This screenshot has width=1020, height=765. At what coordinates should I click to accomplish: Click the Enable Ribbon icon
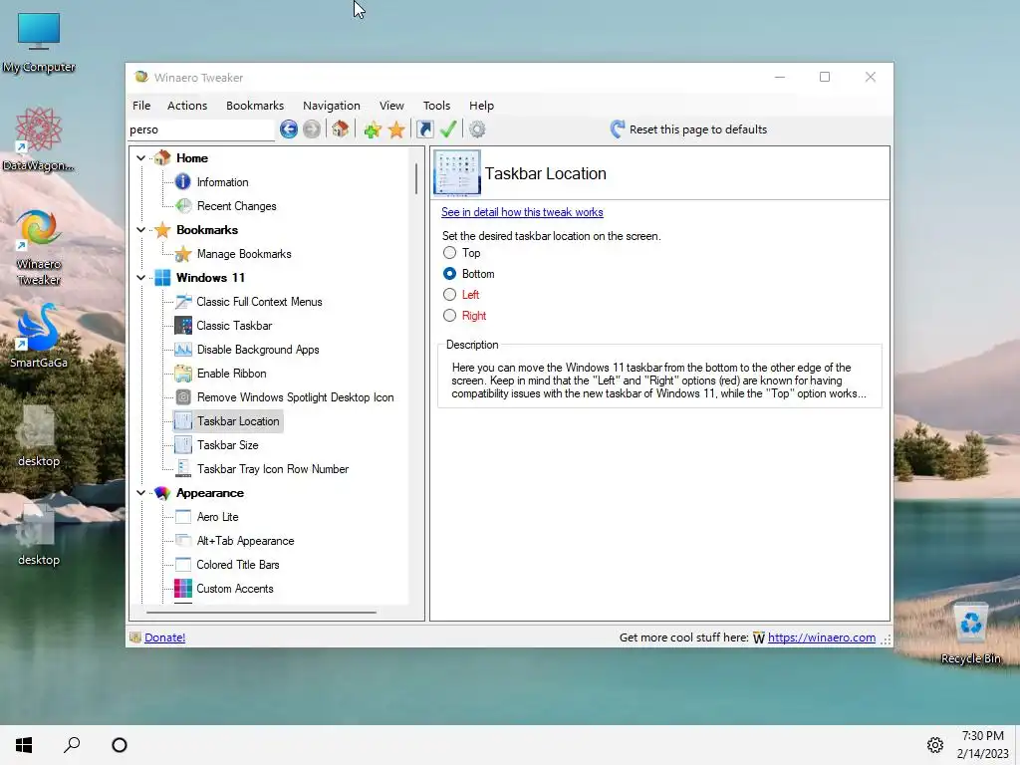[x=183, y=374]
